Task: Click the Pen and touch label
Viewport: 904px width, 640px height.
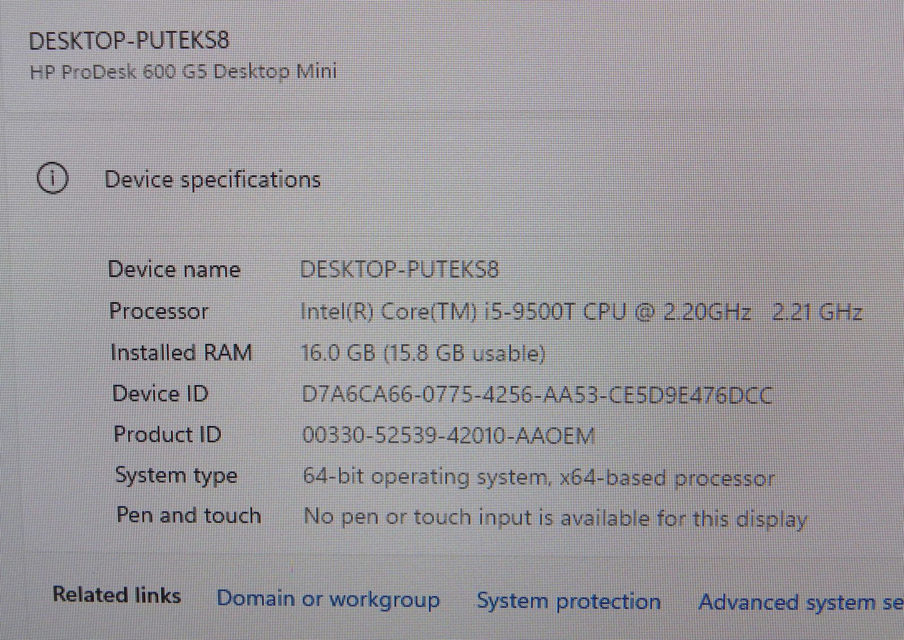Action: [x=189, y=515]
